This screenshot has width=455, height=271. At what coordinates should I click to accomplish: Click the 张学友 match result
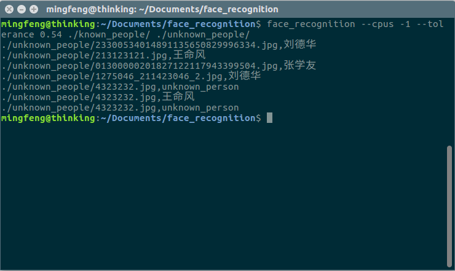(300, 65)
